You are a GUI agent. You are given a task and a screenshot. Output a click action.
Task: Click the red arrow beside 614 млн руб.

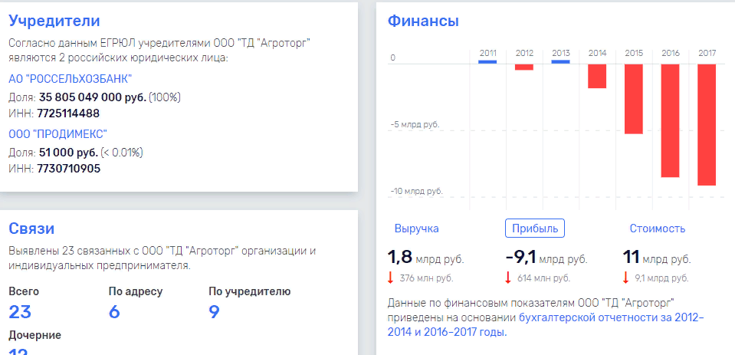click(507, 278)
